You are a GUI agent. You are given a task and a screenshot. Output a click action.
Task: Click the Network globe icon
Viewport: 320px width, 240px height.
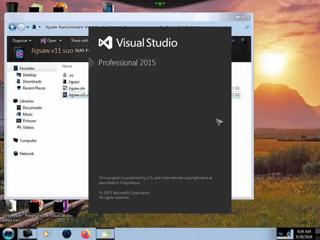16,153
